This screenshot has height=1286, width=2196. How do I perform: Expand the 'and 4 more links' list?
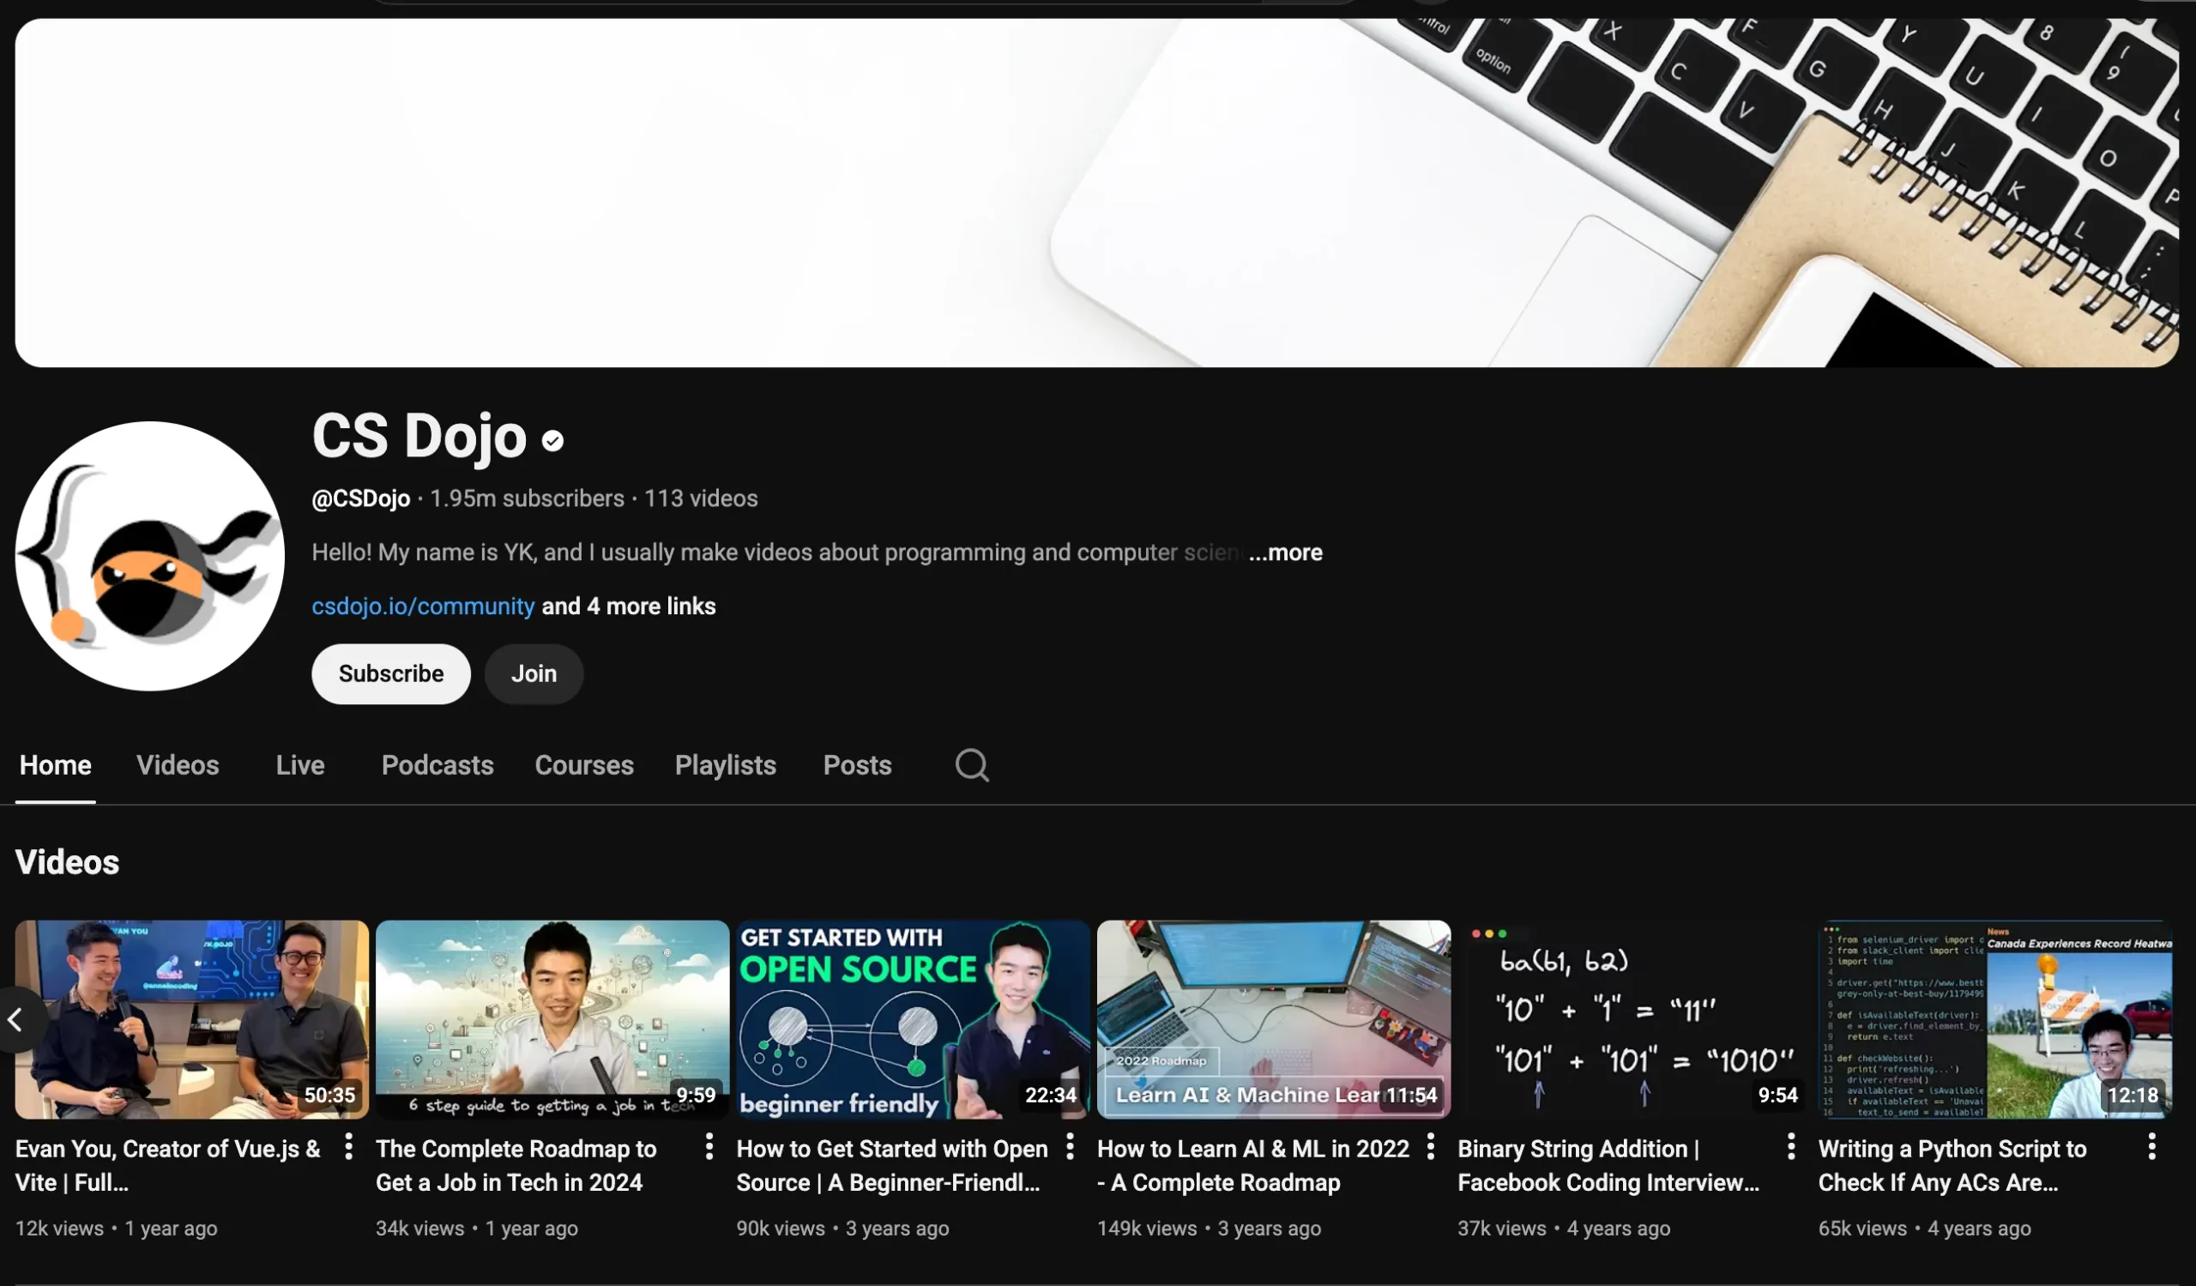(628, 607)
